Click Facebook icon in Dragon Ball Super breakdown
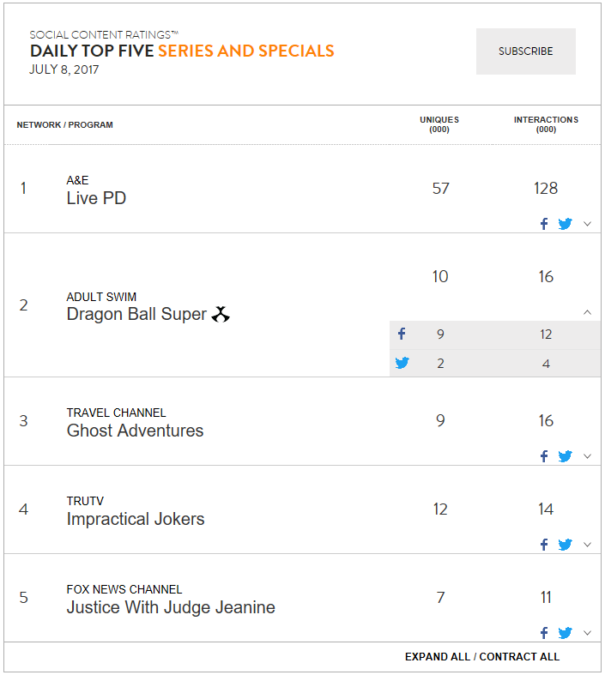Viewport: 605px width, 675px height. (402, 334)
